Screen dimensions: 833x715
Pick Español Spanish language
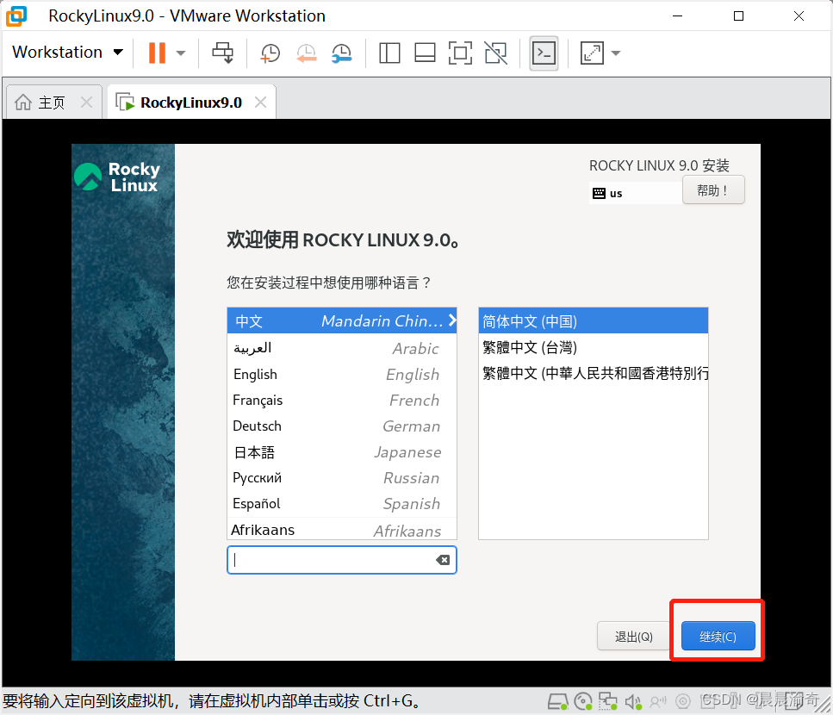342,504
